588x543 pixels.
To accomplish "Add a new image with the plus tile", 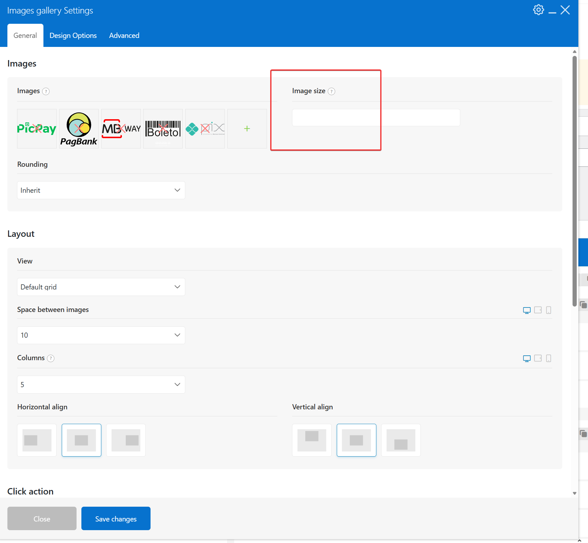I will (247, 129).
